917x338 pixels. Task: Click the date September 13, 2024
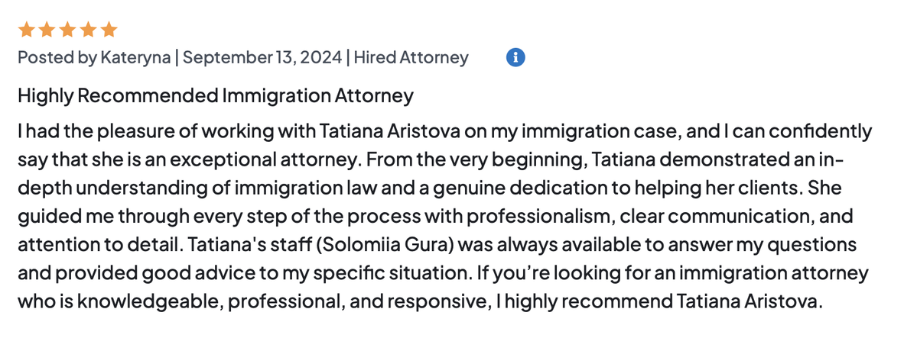click(x=262, y=57)
